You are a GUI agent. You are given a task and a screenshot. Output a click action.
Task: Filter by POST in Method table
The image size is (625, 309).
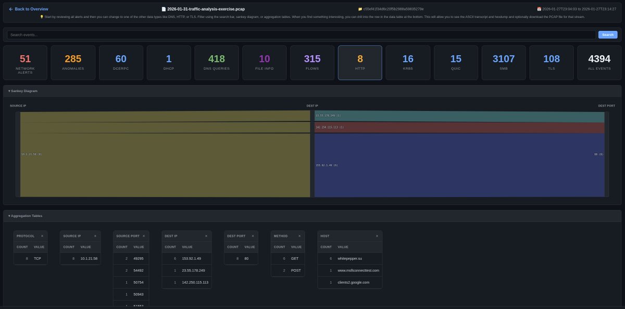(295, 270)
